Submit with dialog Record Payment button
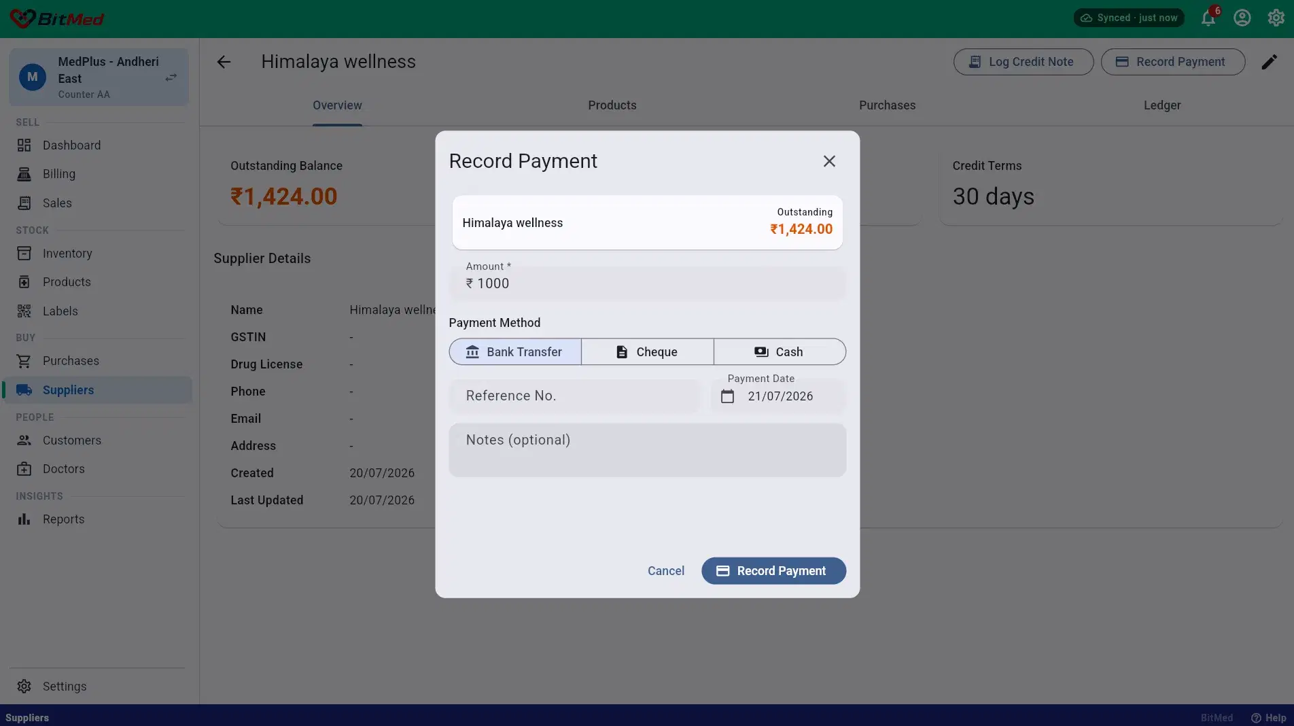This screenshot has width=1294, height=726. 773,571
